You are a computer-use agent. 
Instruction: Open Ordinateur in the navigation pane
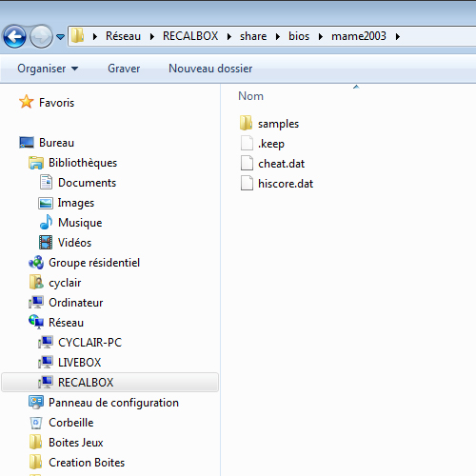(76, 303)
